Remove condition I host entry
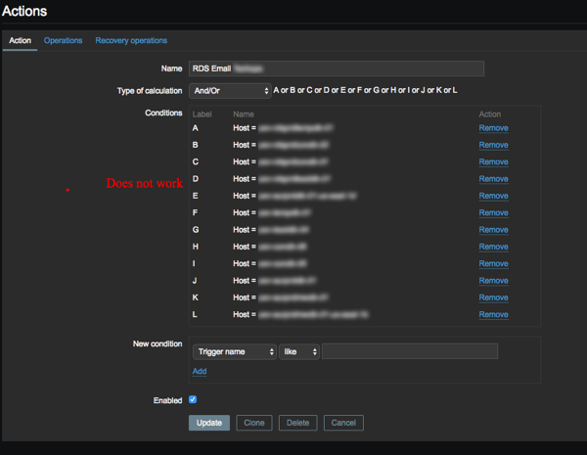This screenshot has width=587, height=455. (493, 263)
